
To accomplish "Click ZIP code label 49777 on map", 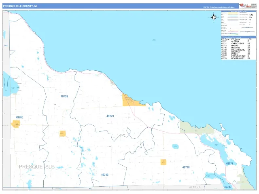I will click(229, 164).
